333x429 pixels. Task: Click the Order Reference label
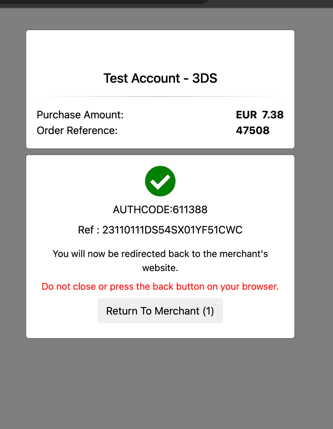(77, 131)
